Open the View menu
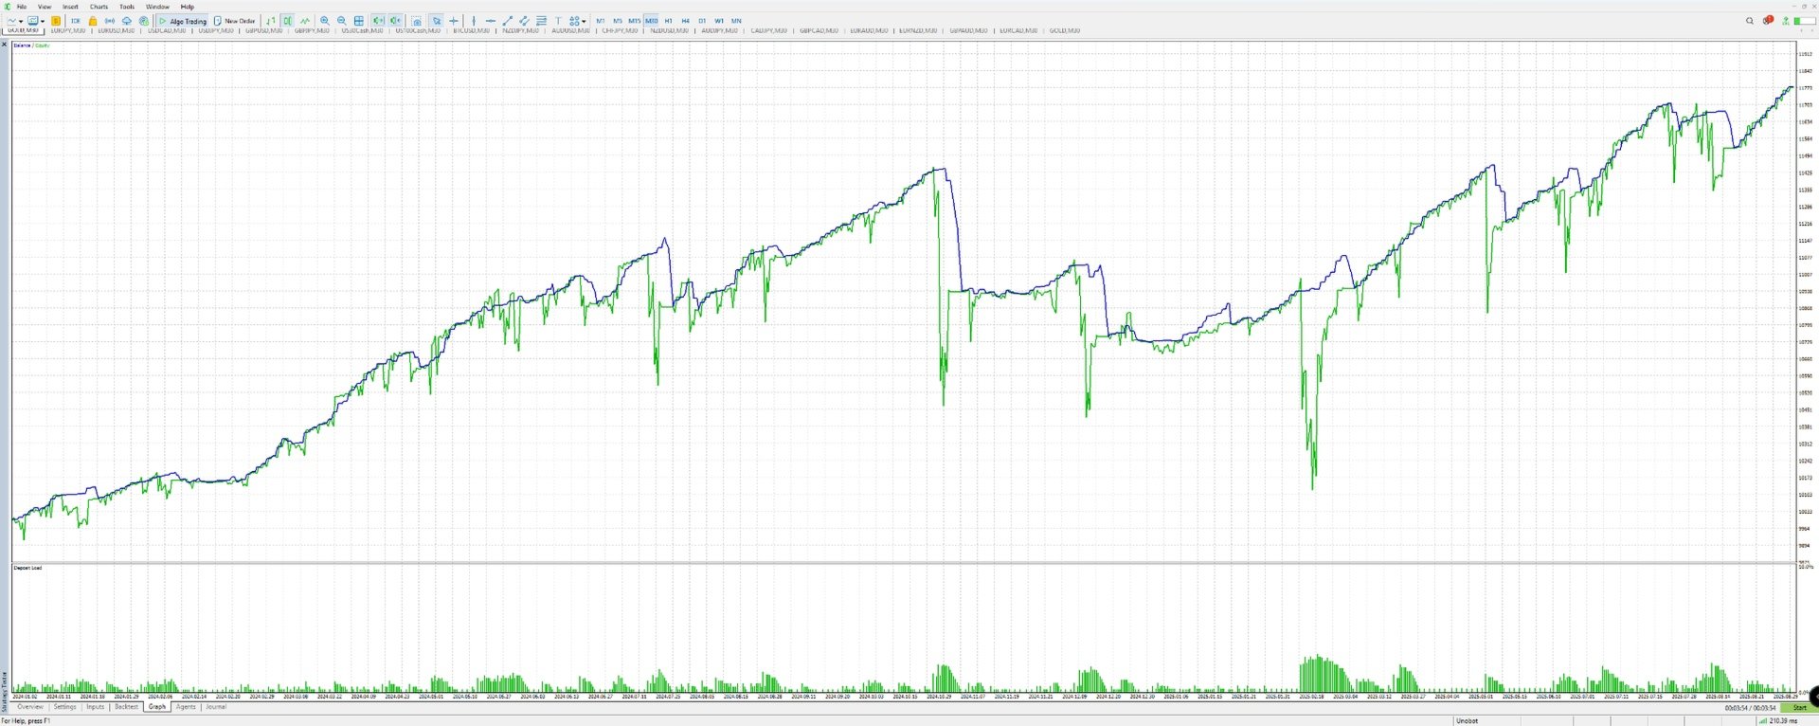1819x726 pixels. pos(45,7)
